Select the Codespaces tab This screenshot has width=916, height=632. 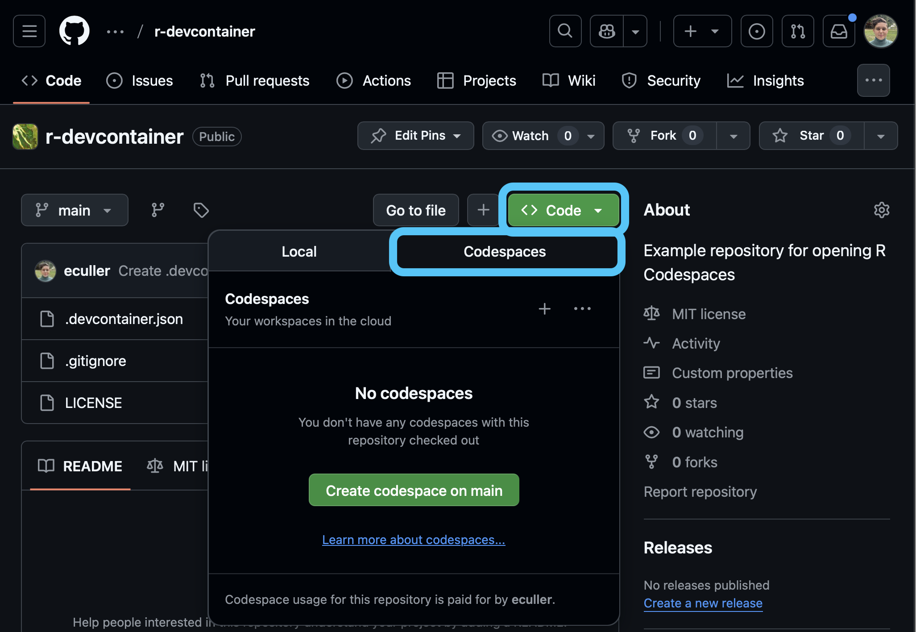pos(504,251)
